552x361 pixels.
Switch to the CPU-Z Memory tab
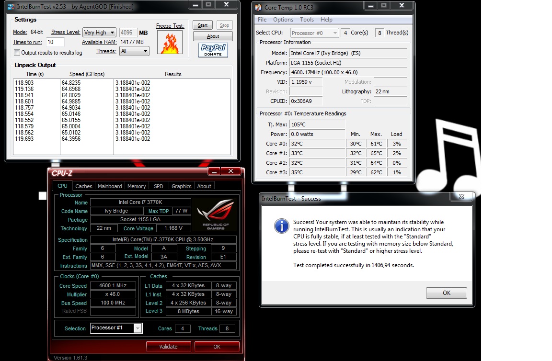click(137, 186)
